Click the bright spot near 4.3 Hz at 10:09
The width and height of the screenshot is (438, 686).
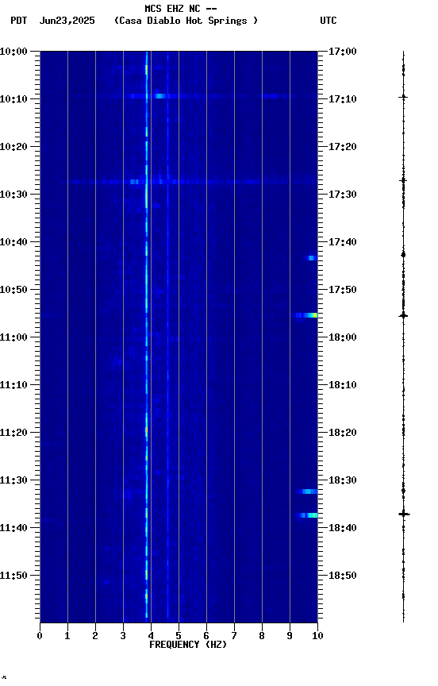pyautogui.click(x=159, y=96)
